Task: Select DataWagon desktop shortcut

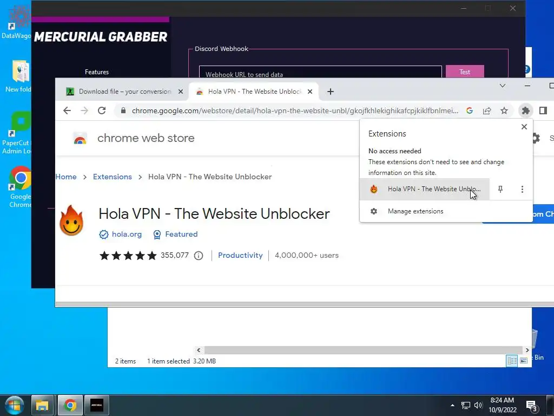Action: [x=16, y=22]
